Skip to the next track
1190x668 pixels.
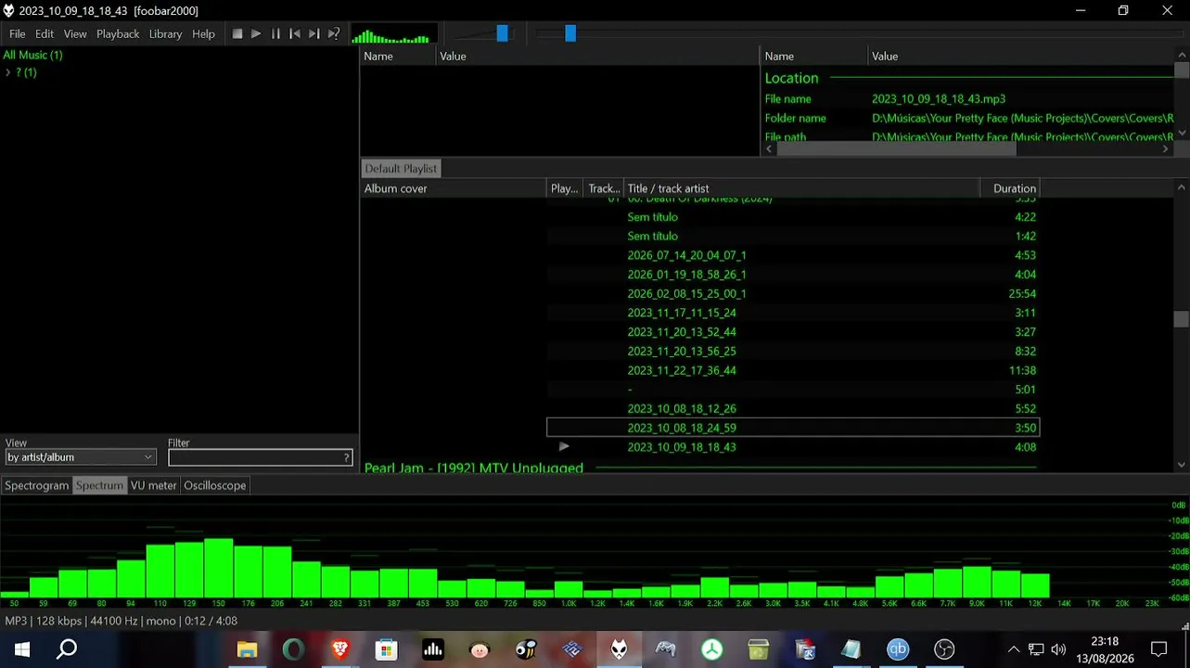coord(314,34)
